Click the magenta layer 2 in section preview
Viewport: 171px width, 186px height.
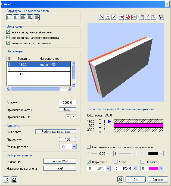coord(138,125)
